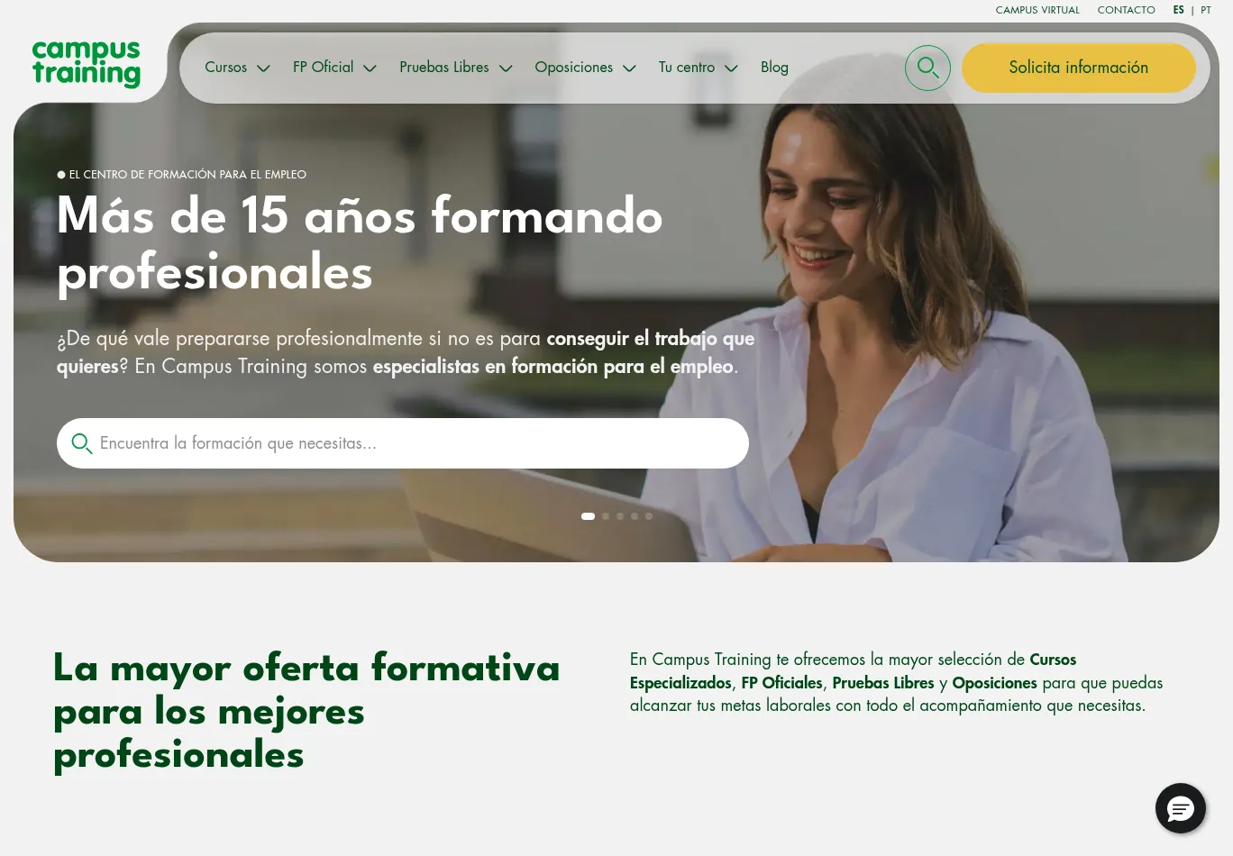Go to the Contacto page
1233x856 pixels.
(1126, 10)
